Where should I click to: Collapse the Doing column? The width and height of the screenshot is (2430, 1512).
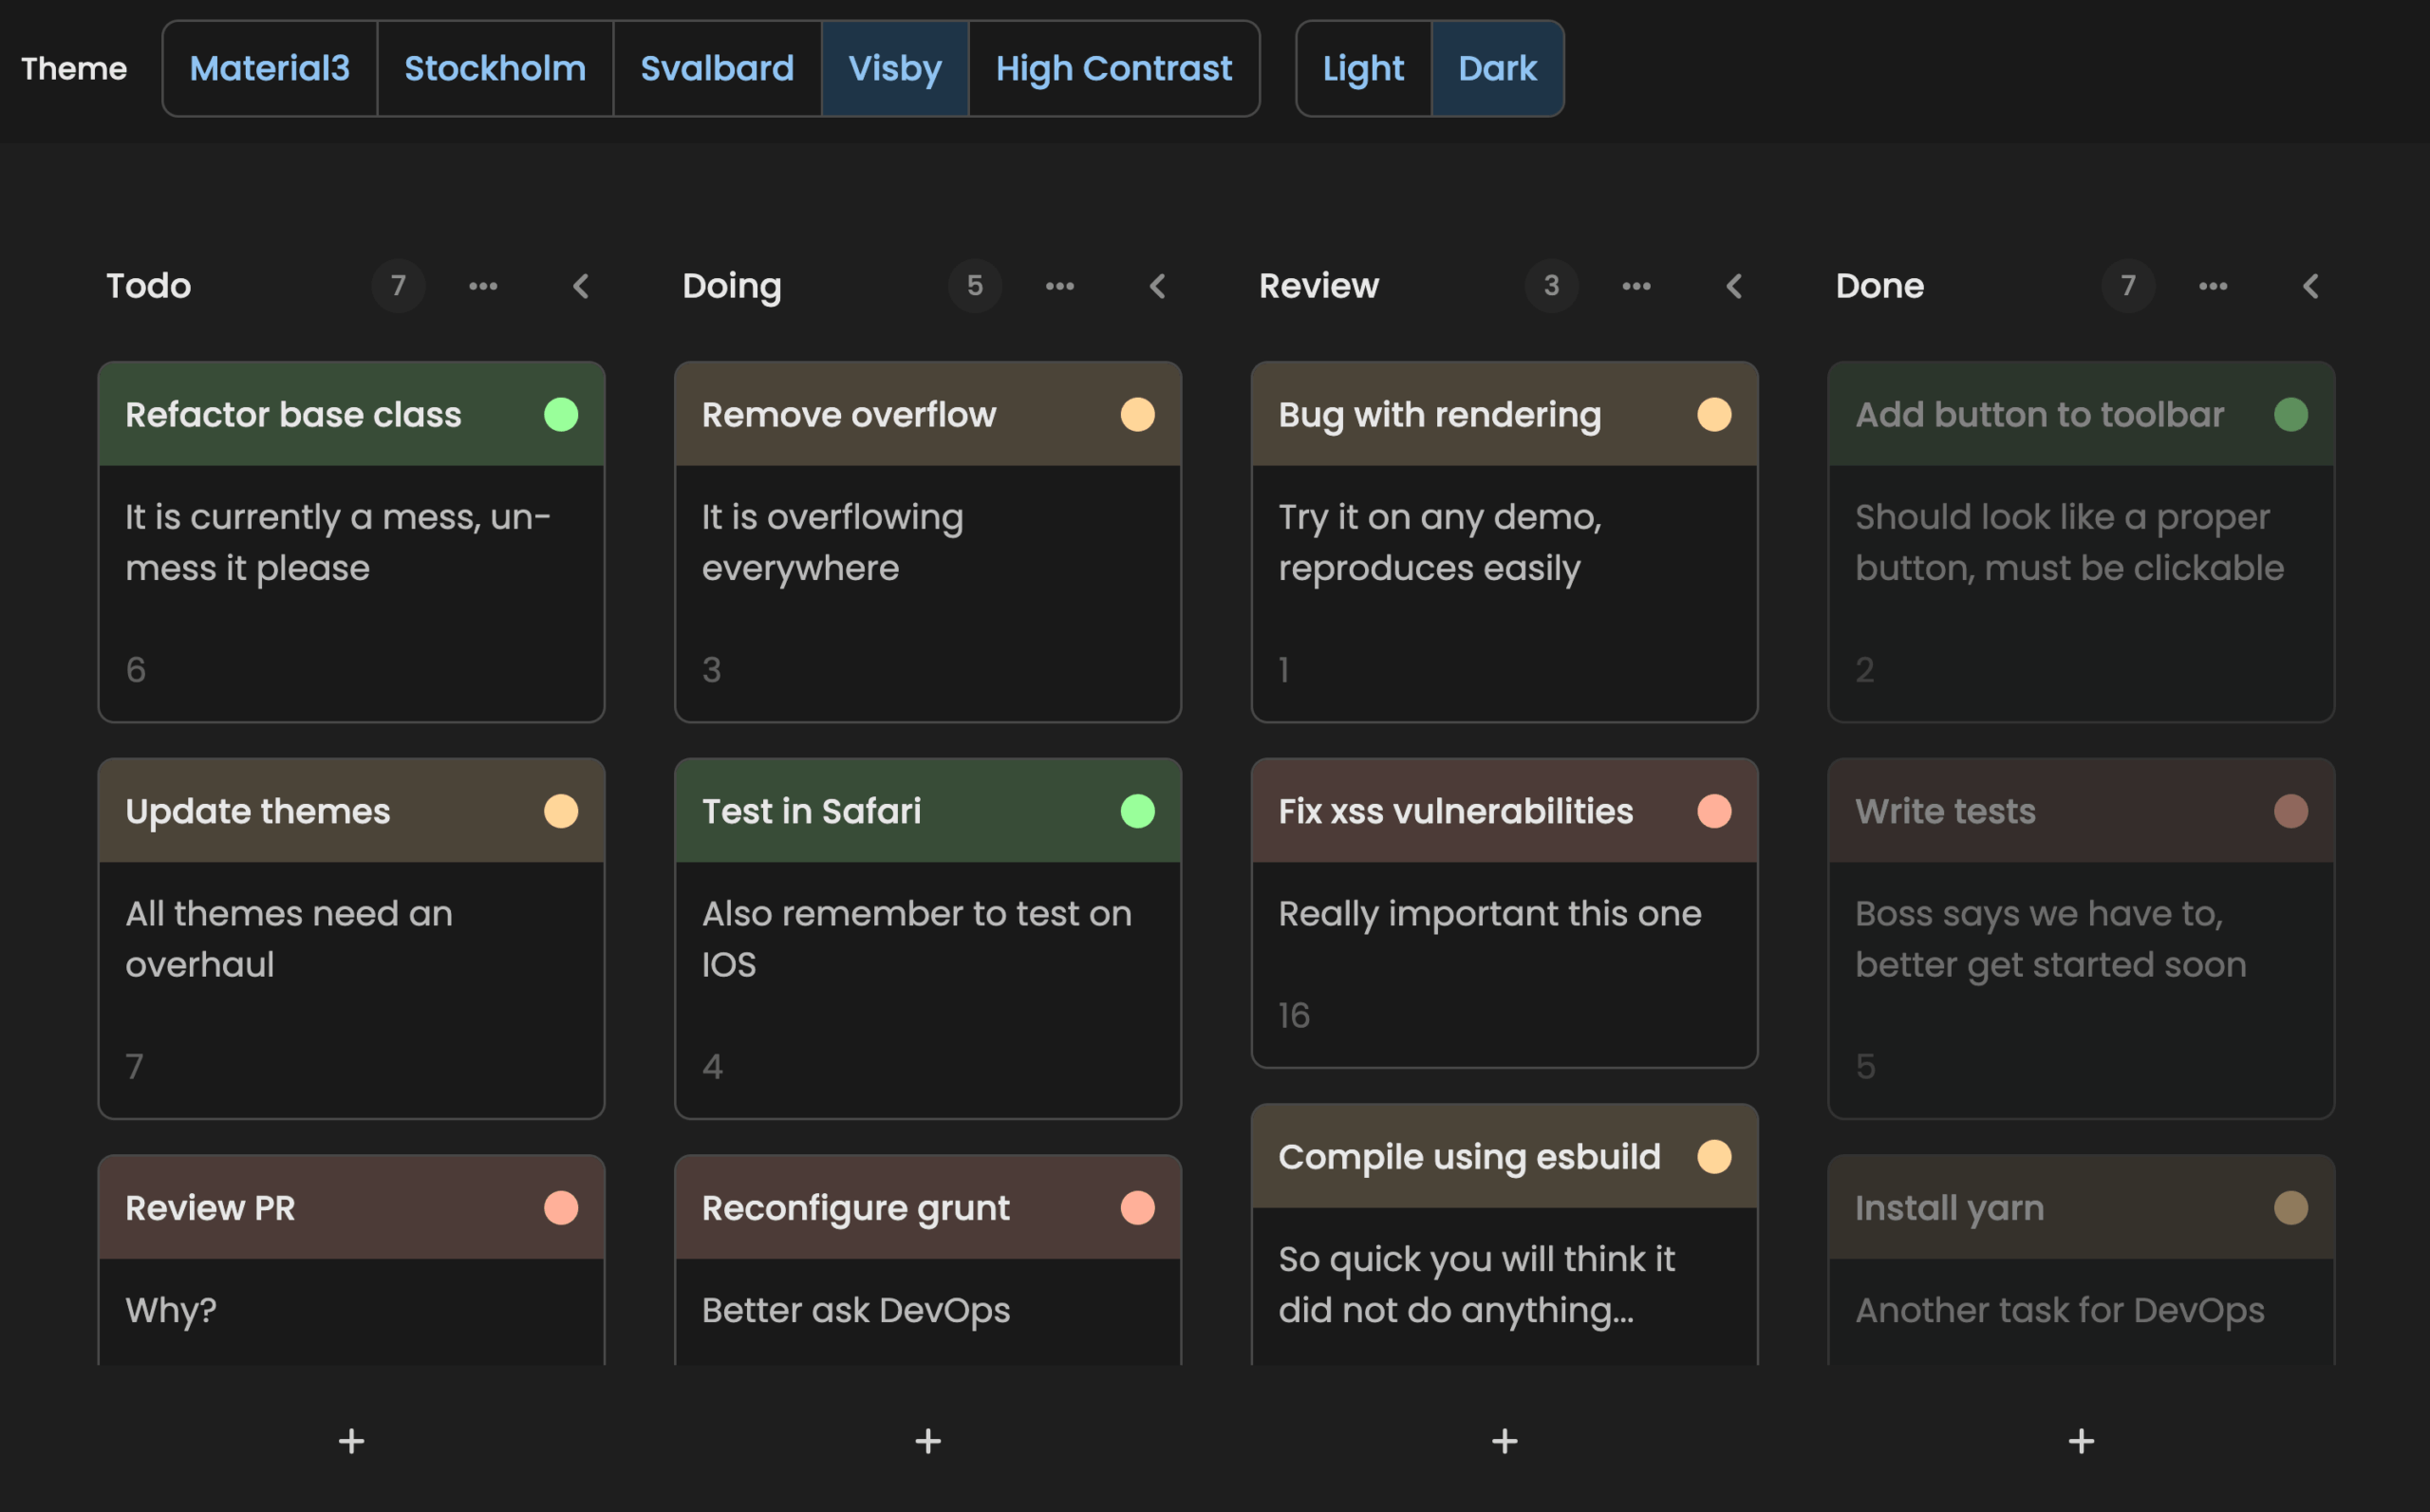tap(1158, 286)
